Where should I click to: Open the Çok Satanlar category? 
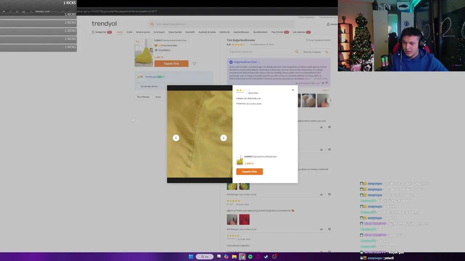302,32
